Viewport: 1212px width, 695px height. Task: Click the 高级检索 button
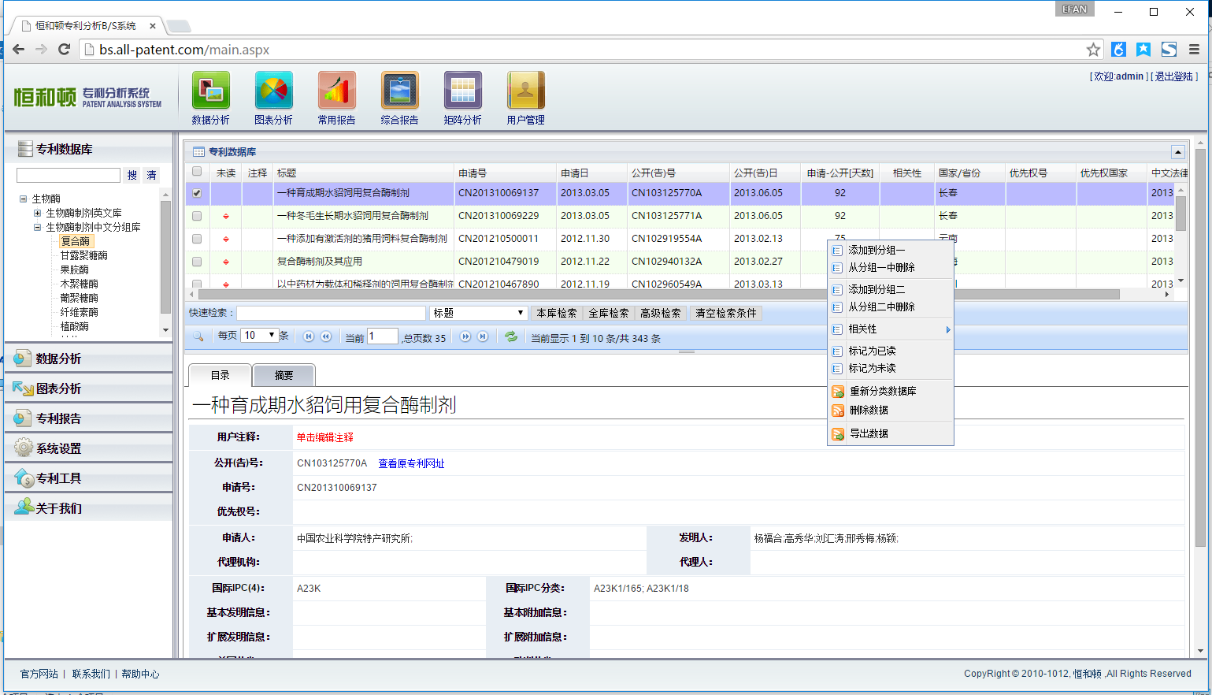(660, 313)
